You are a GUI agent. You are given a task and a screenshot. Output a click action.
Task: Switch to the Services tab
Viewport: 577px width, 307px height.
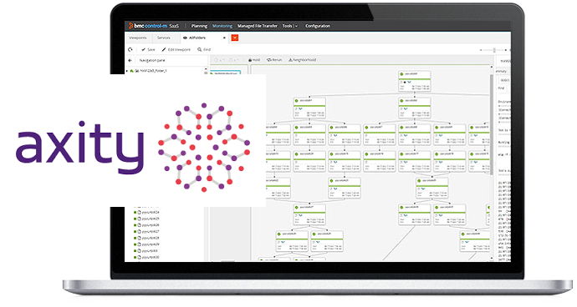tap(163, 38)
